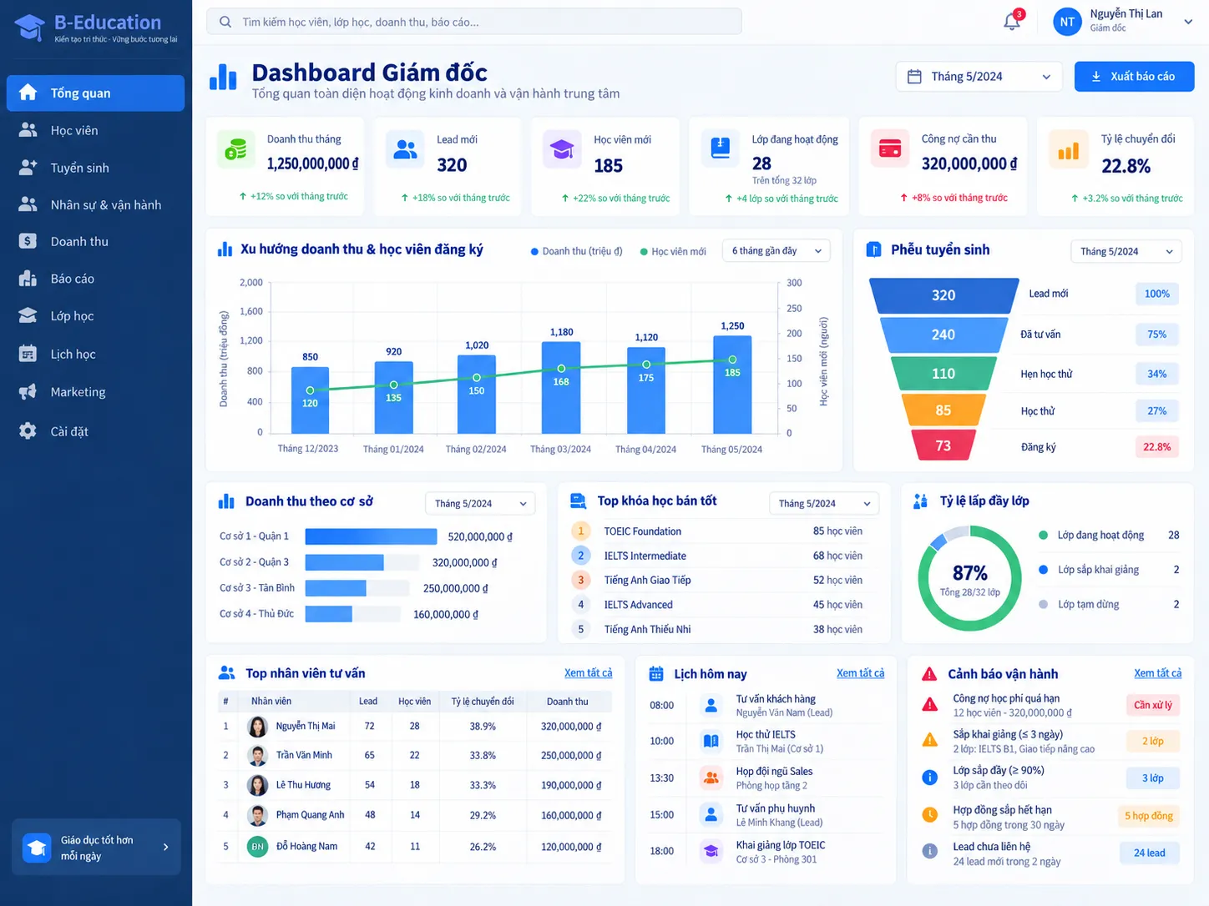Viewport: 1209px width, 906px height.
Task: Expand the Giáo dục tốt hơn mỗi ngày banner arrow
Action: click(x=165, y=847)
